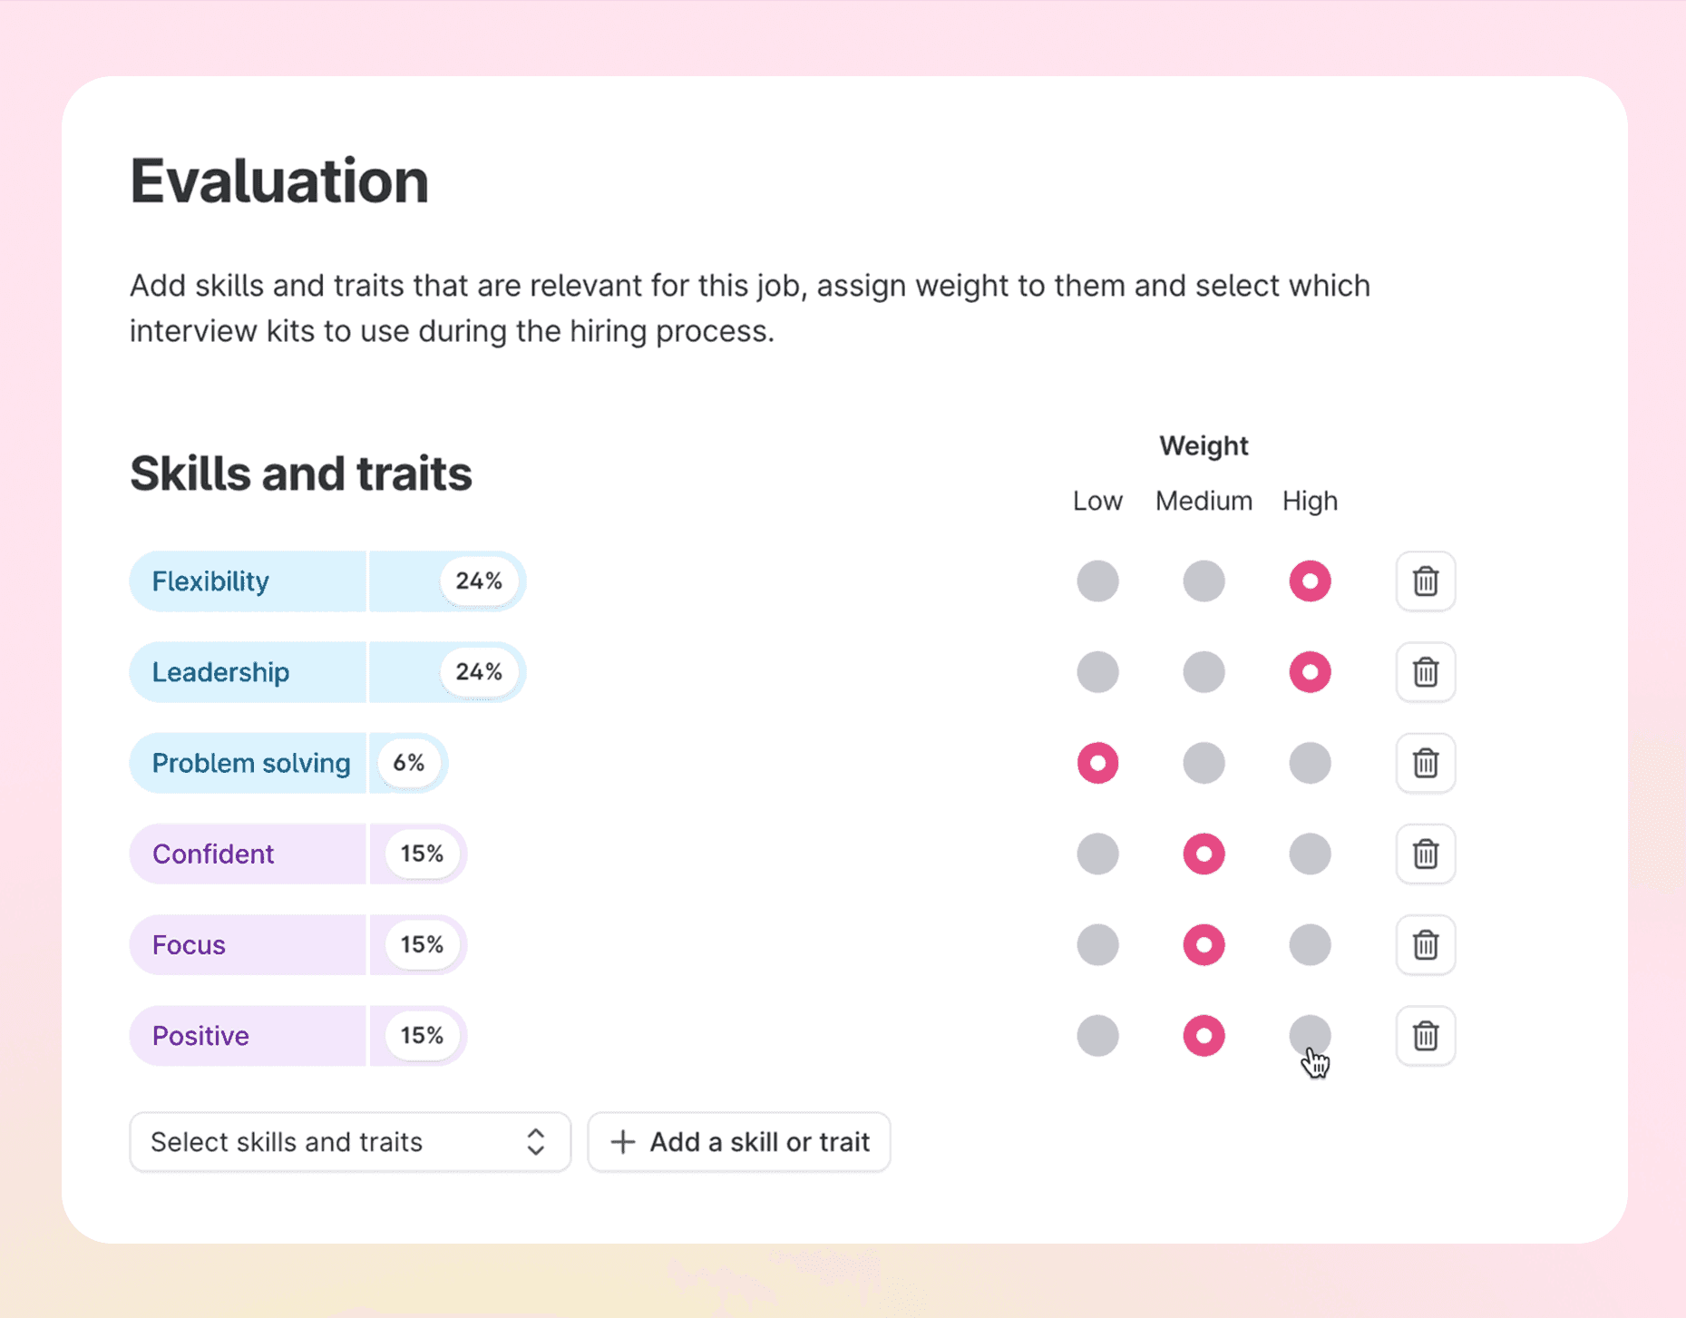Delete the Flexibility skill using trash icon
Viewport: 1686px width, 1318px height.
1425,581
